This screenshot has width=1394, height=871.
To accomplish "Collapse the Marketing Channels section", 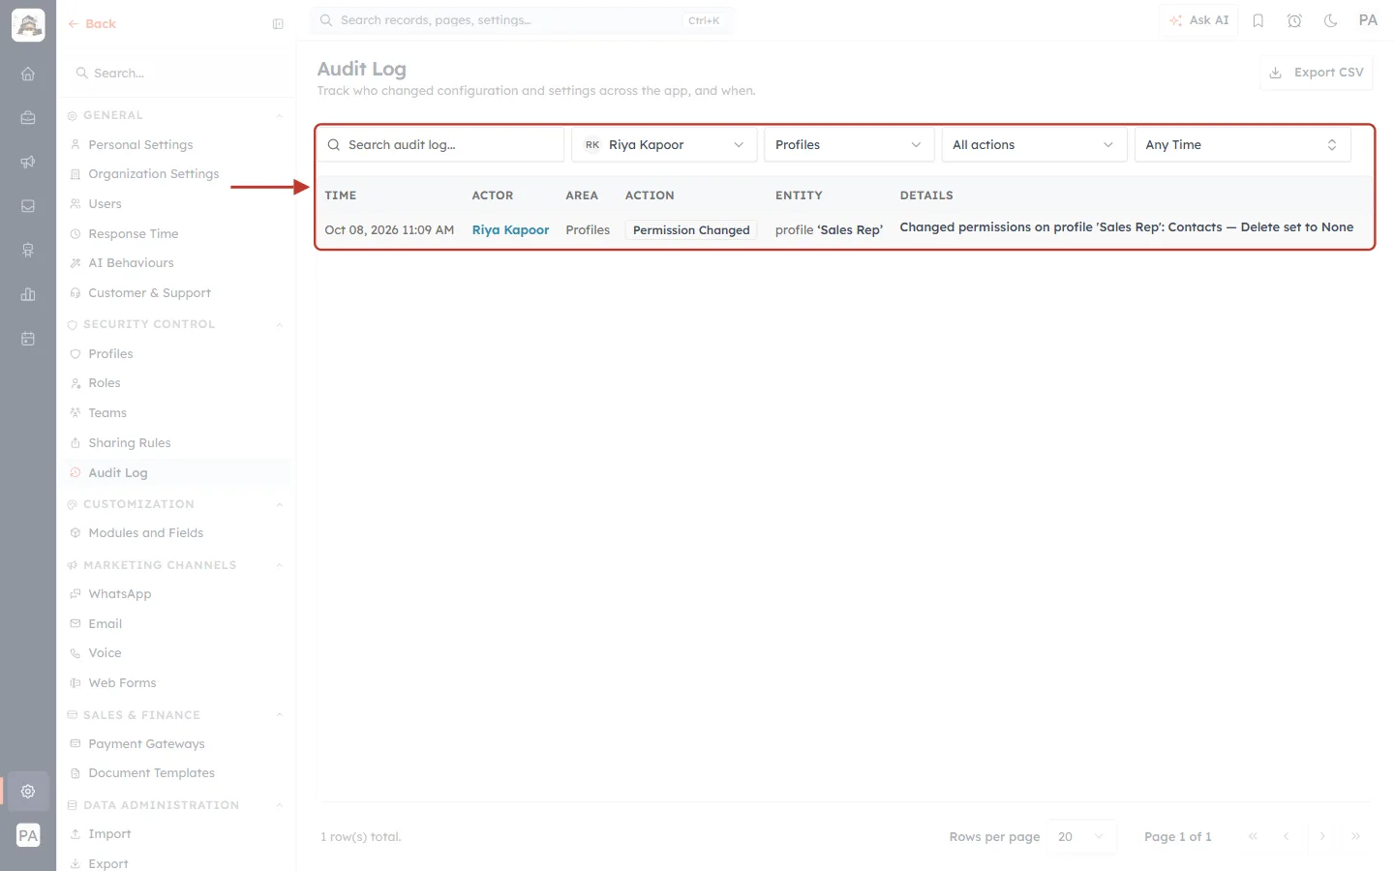I will (279, 566).
